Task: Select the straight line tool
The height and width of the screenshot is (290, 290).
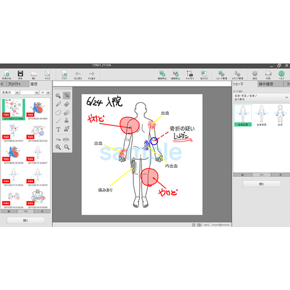Action: (59, 121)
